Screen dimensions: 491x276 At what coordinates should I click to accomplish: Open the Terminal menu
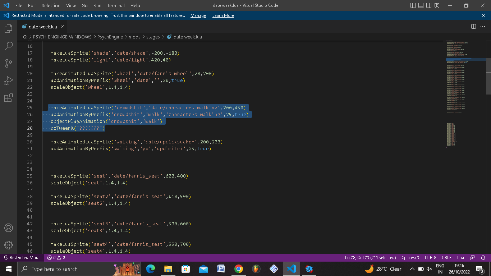(116, 5)
